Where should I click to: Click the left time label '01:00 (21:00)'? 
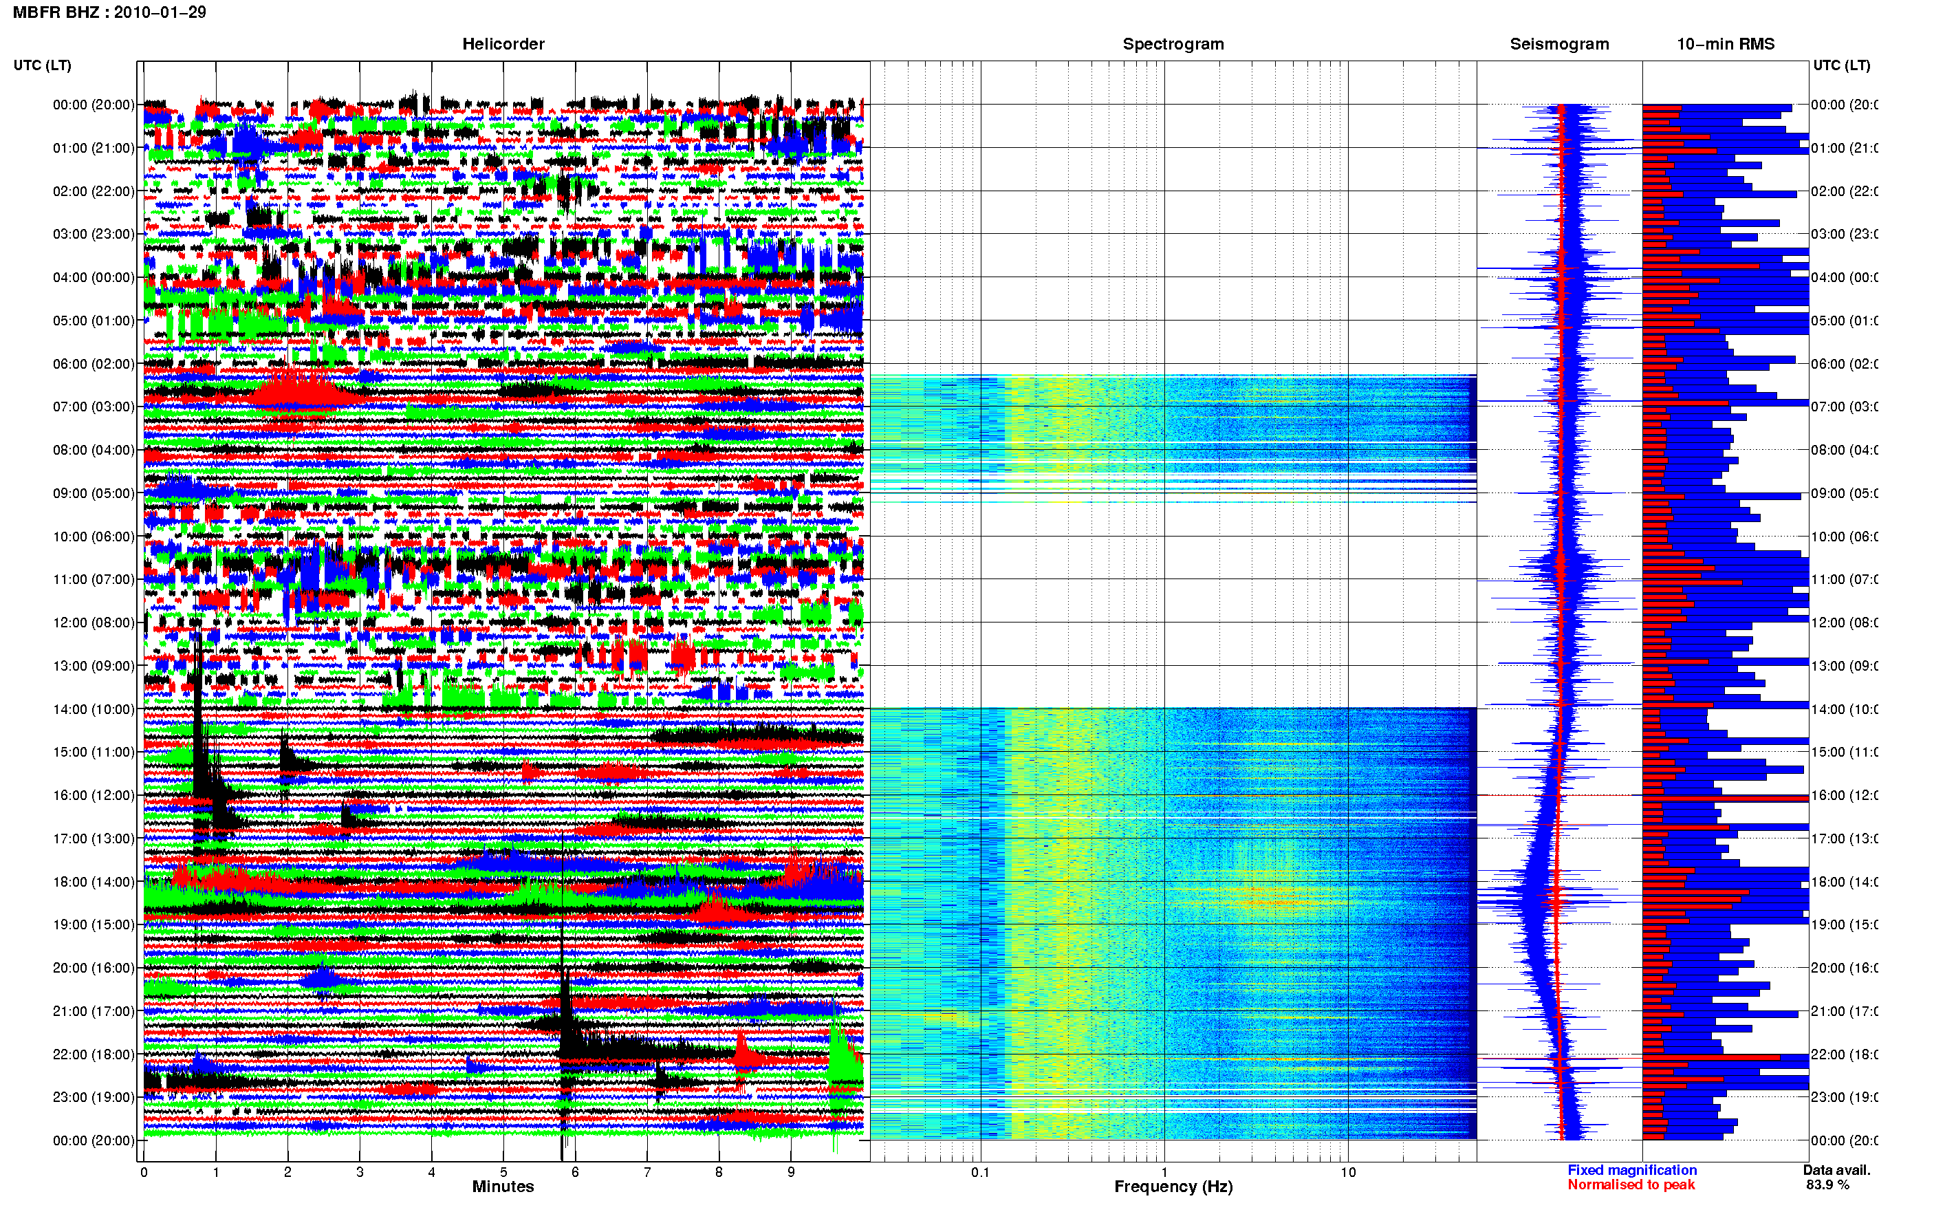94,148
